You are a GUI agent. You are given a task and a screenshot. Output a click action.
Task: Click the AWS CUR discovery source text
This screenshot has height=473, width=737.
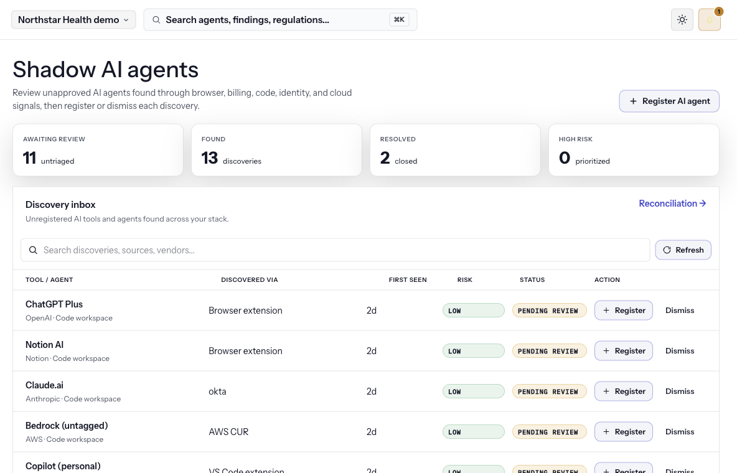point(228,432)
